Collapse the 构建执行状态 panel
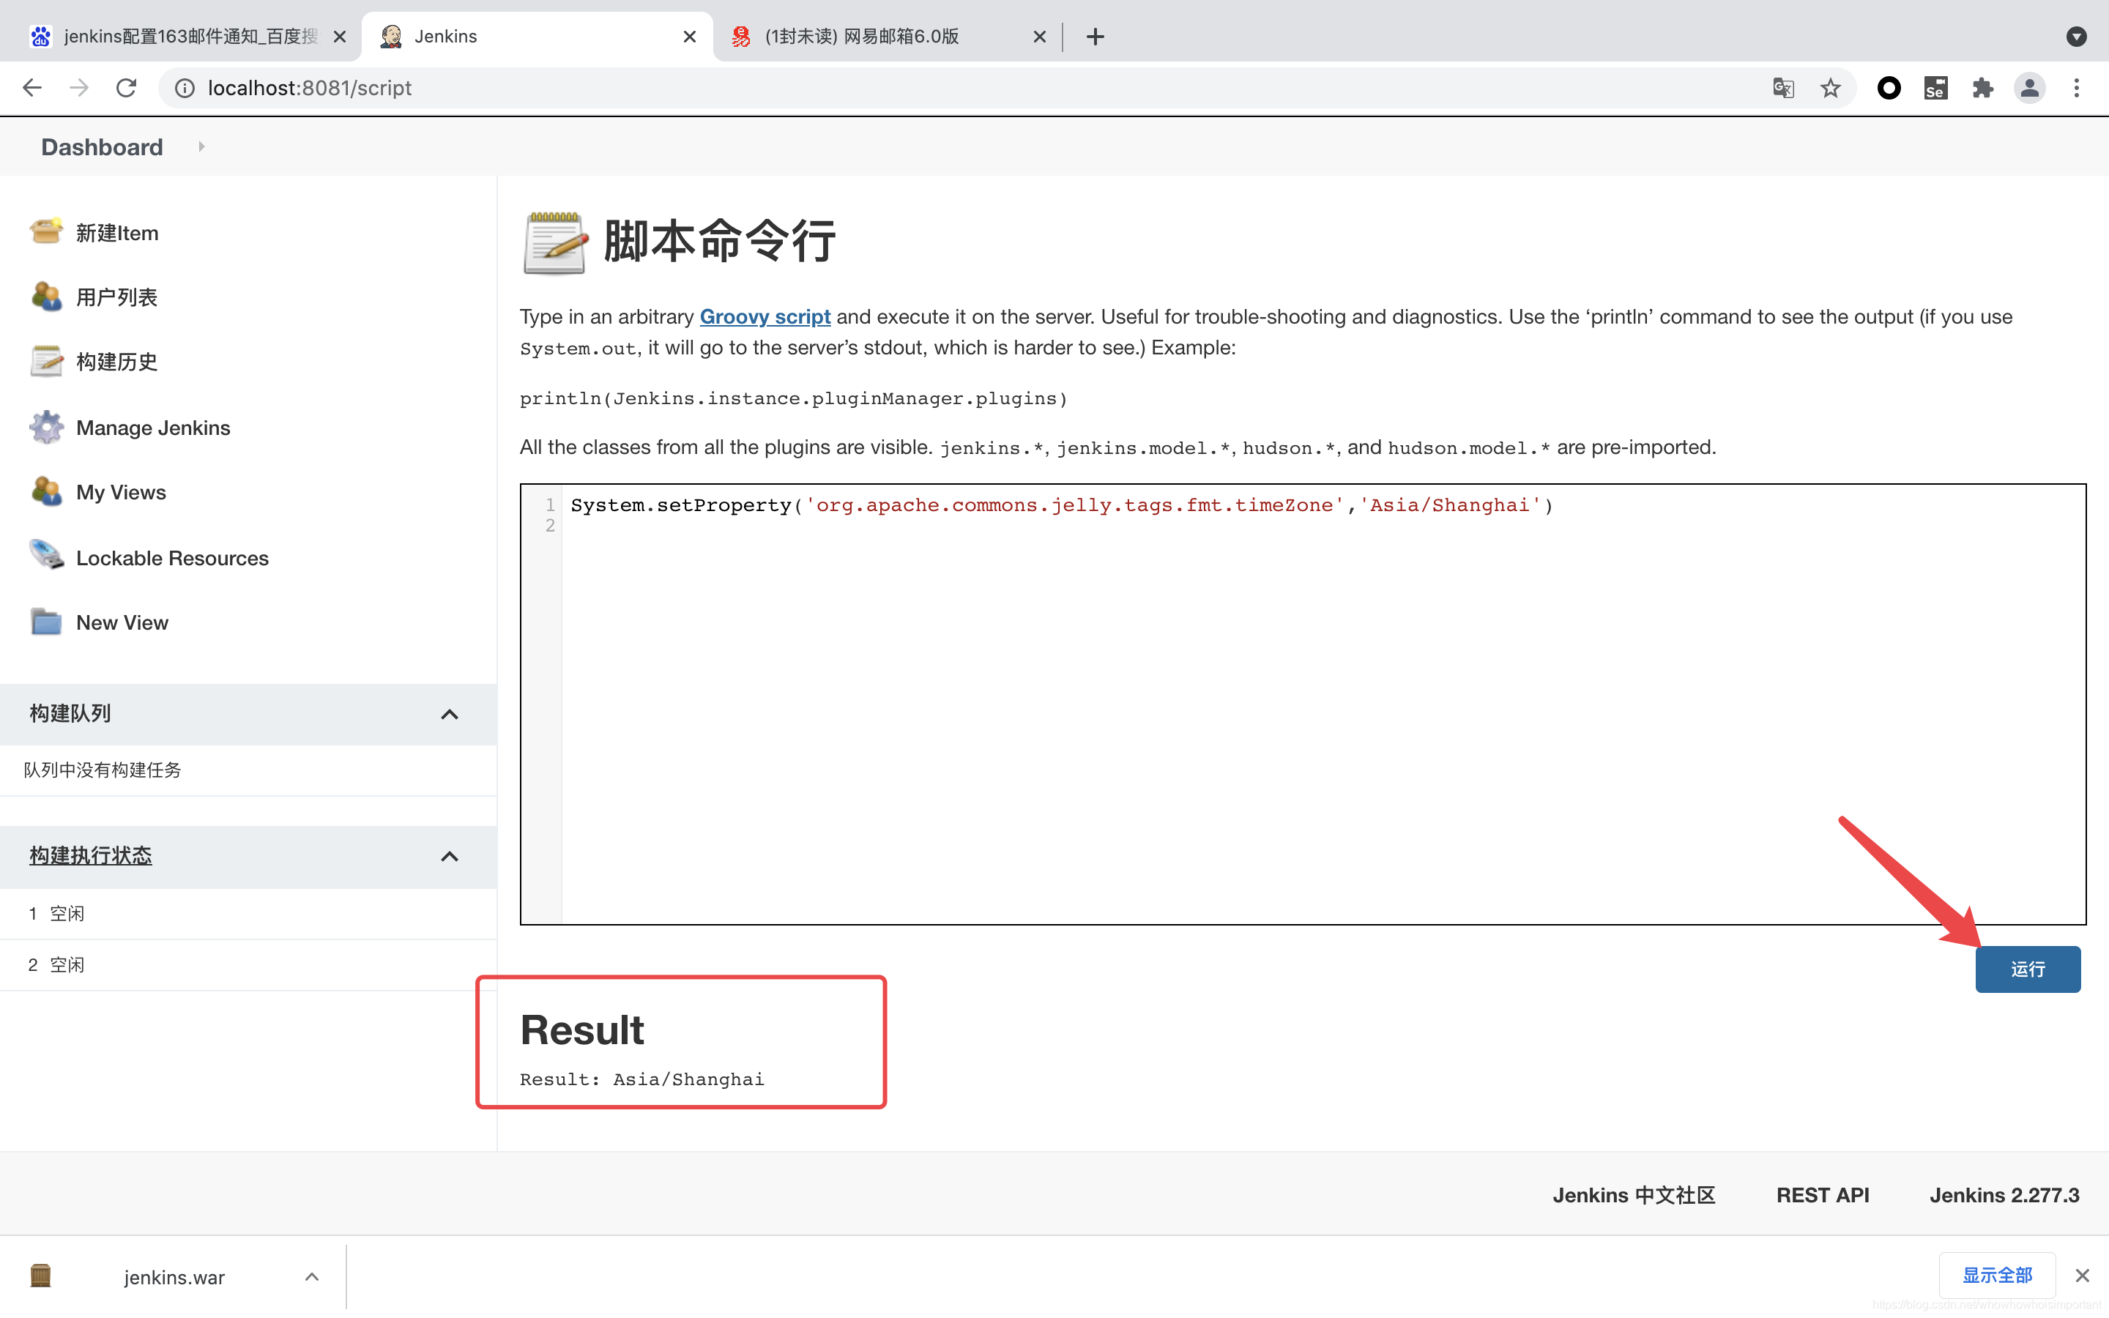 (450, 856)
